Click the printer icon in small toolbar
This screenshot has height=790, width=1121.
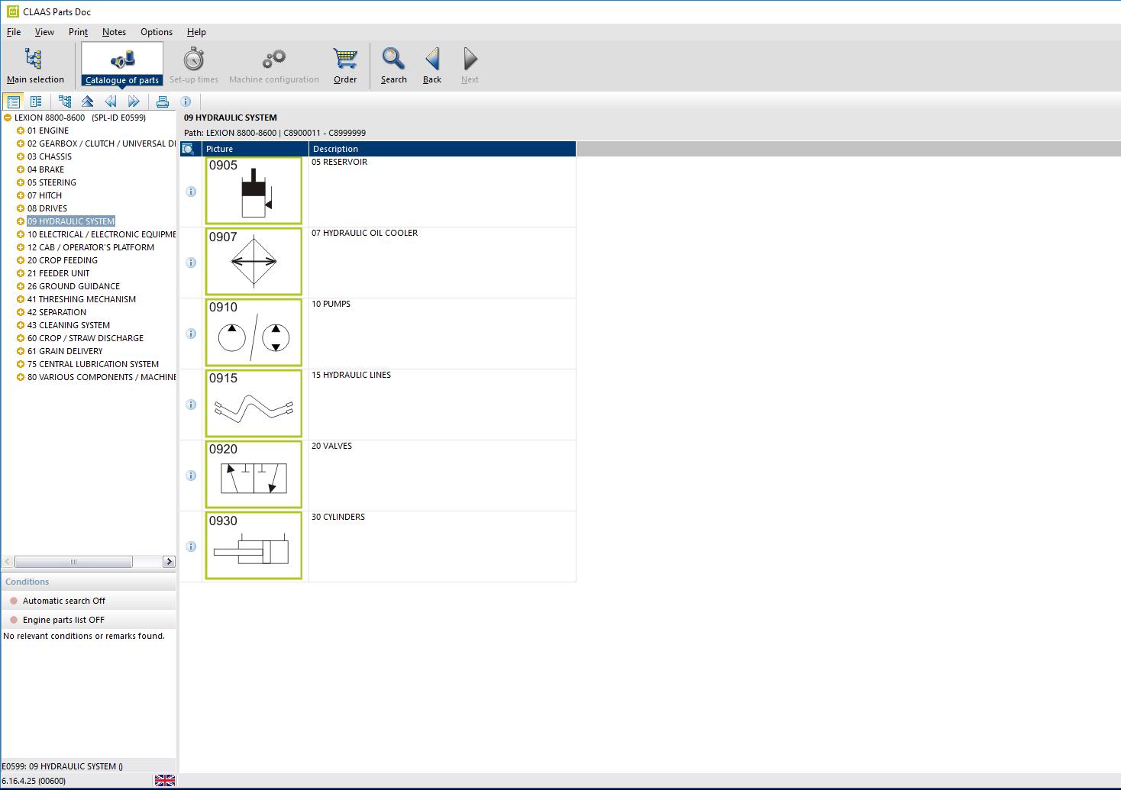tap(163, 102)
